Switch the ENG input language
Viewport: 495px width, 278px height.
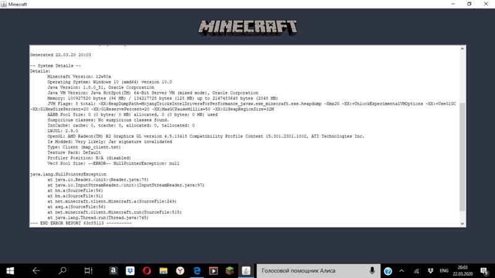coord(444,271)
